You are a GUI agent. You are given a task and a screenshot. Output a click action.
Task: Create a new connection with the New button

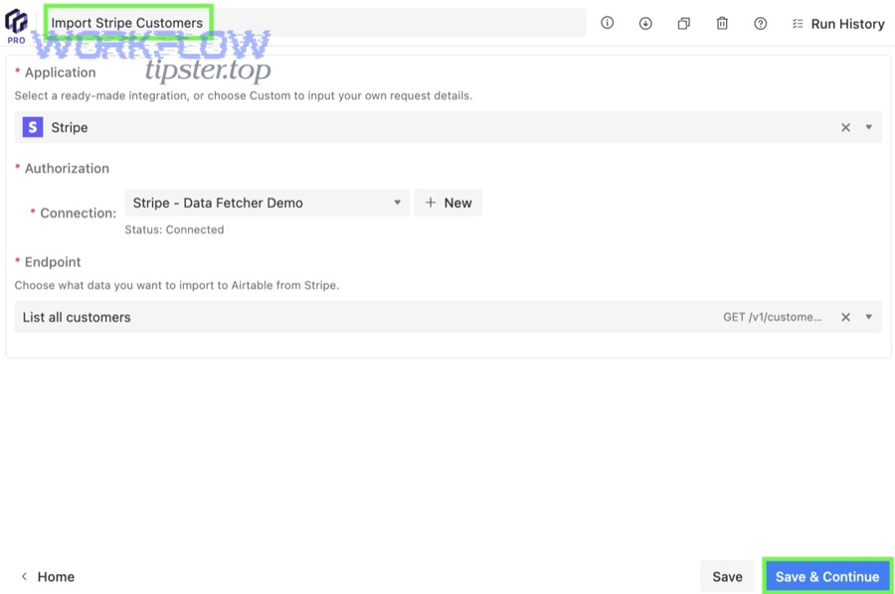[x=447, y=203]
